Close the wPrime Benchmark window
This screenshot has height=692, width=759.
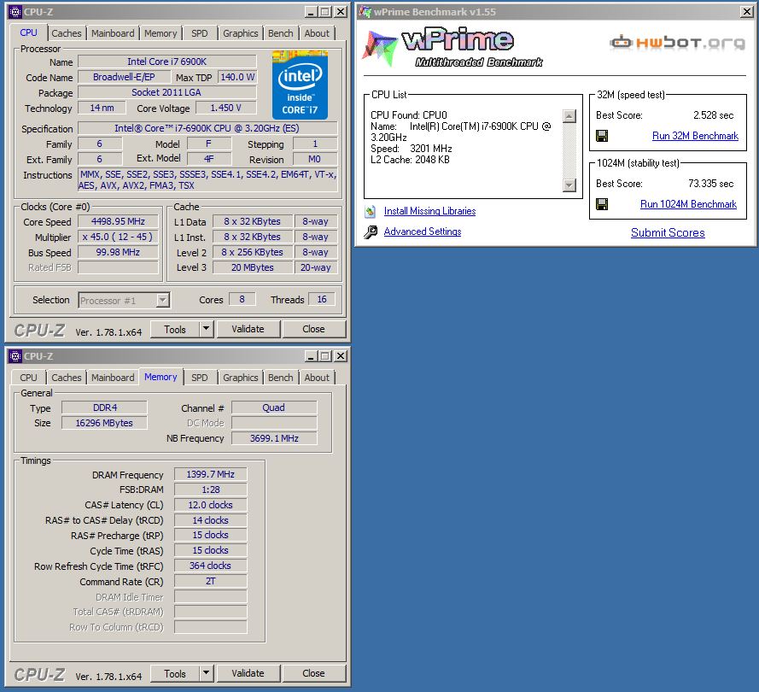747,12
